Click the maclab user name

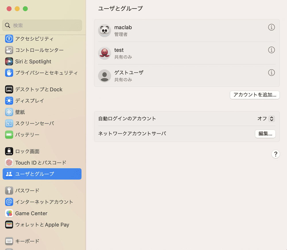tap(123, 27)
